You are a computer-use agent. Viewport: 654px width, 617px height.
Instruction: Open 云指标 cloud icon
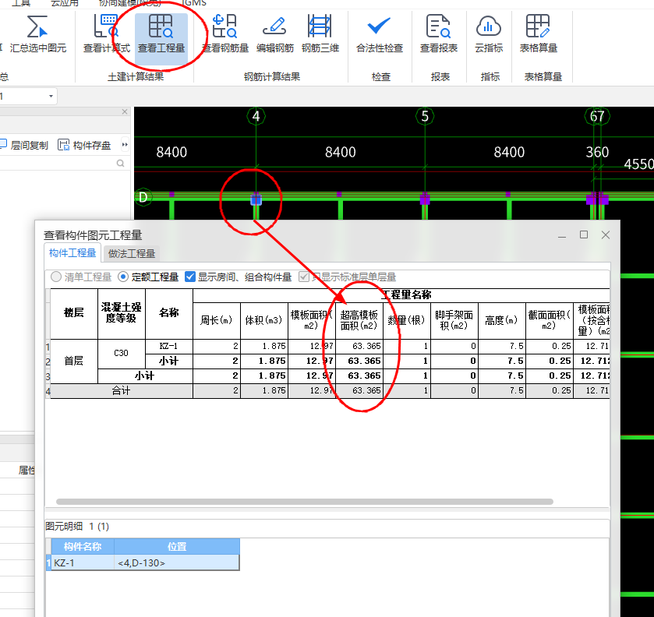(x=489, y=26)
